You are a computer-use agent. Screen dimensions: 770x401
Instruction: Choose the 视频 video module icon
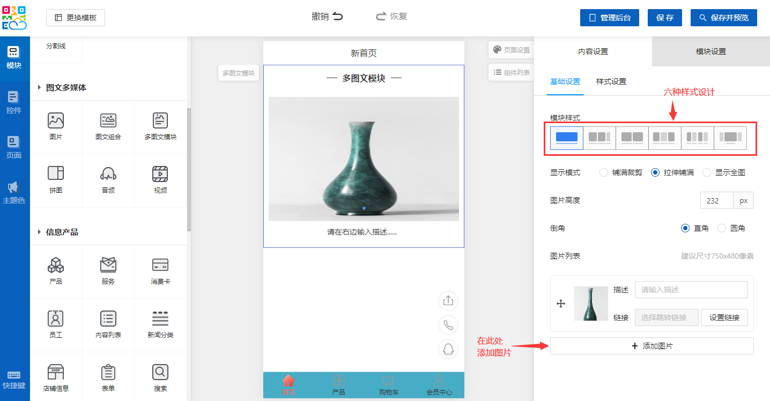point(160,173)
